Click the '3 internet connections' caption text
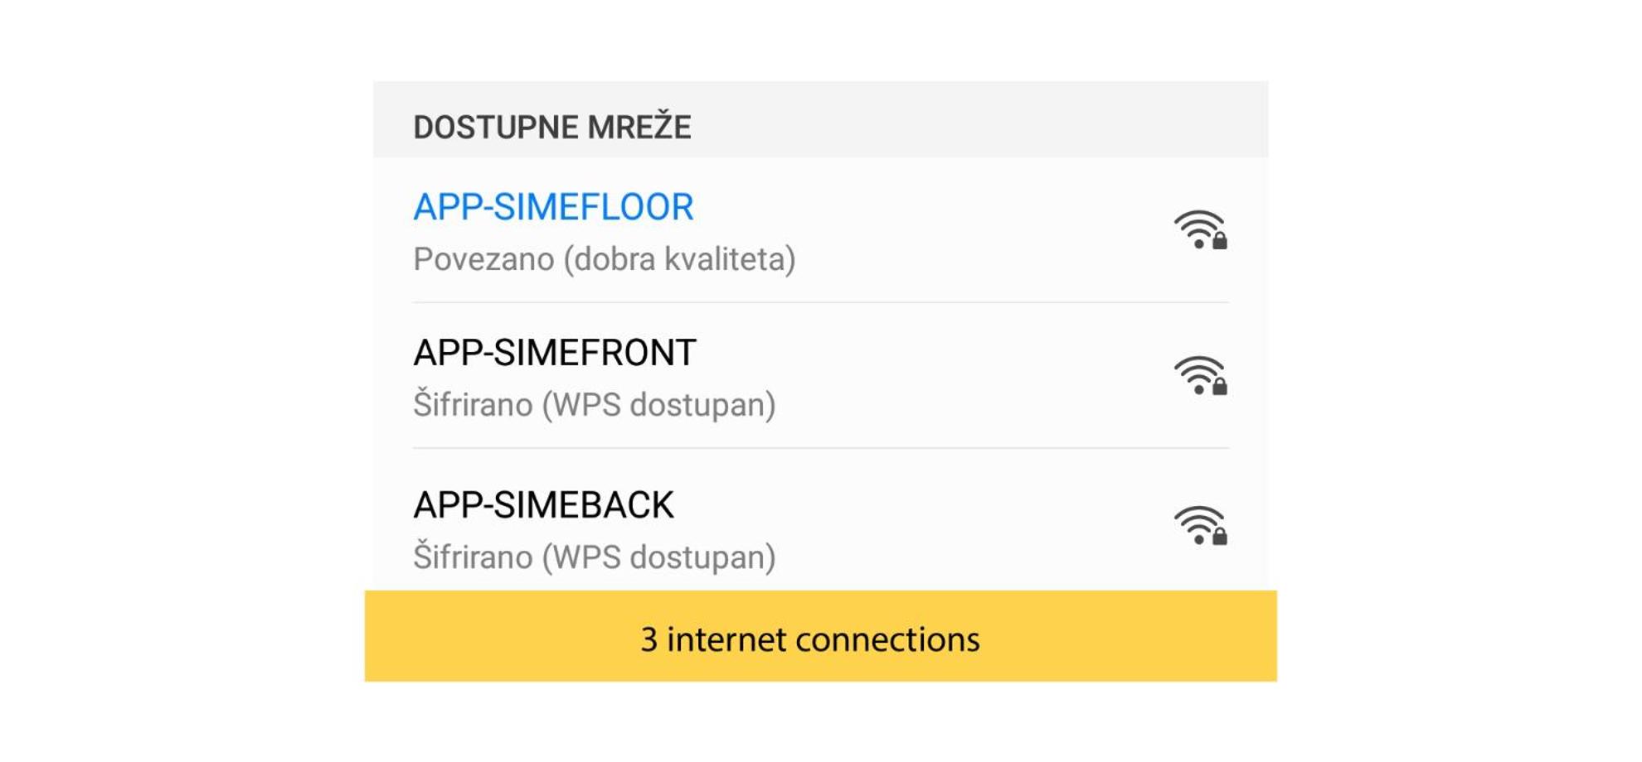 point(810,639)
